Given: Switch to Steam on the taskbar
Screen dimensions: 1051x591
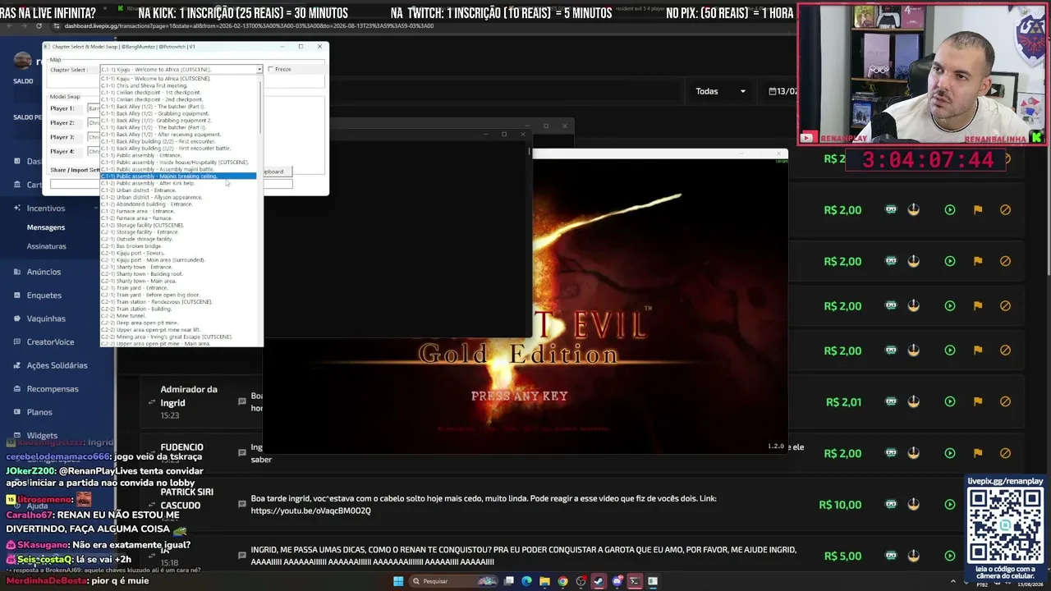Looking at the screenshot, I should [x=599, y=581].
